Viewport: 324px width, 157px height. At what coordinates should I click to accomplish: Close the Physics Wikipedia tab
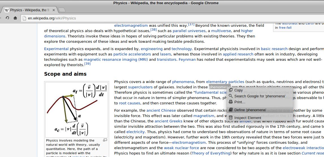pyautogui.click(x=54, y=10)
